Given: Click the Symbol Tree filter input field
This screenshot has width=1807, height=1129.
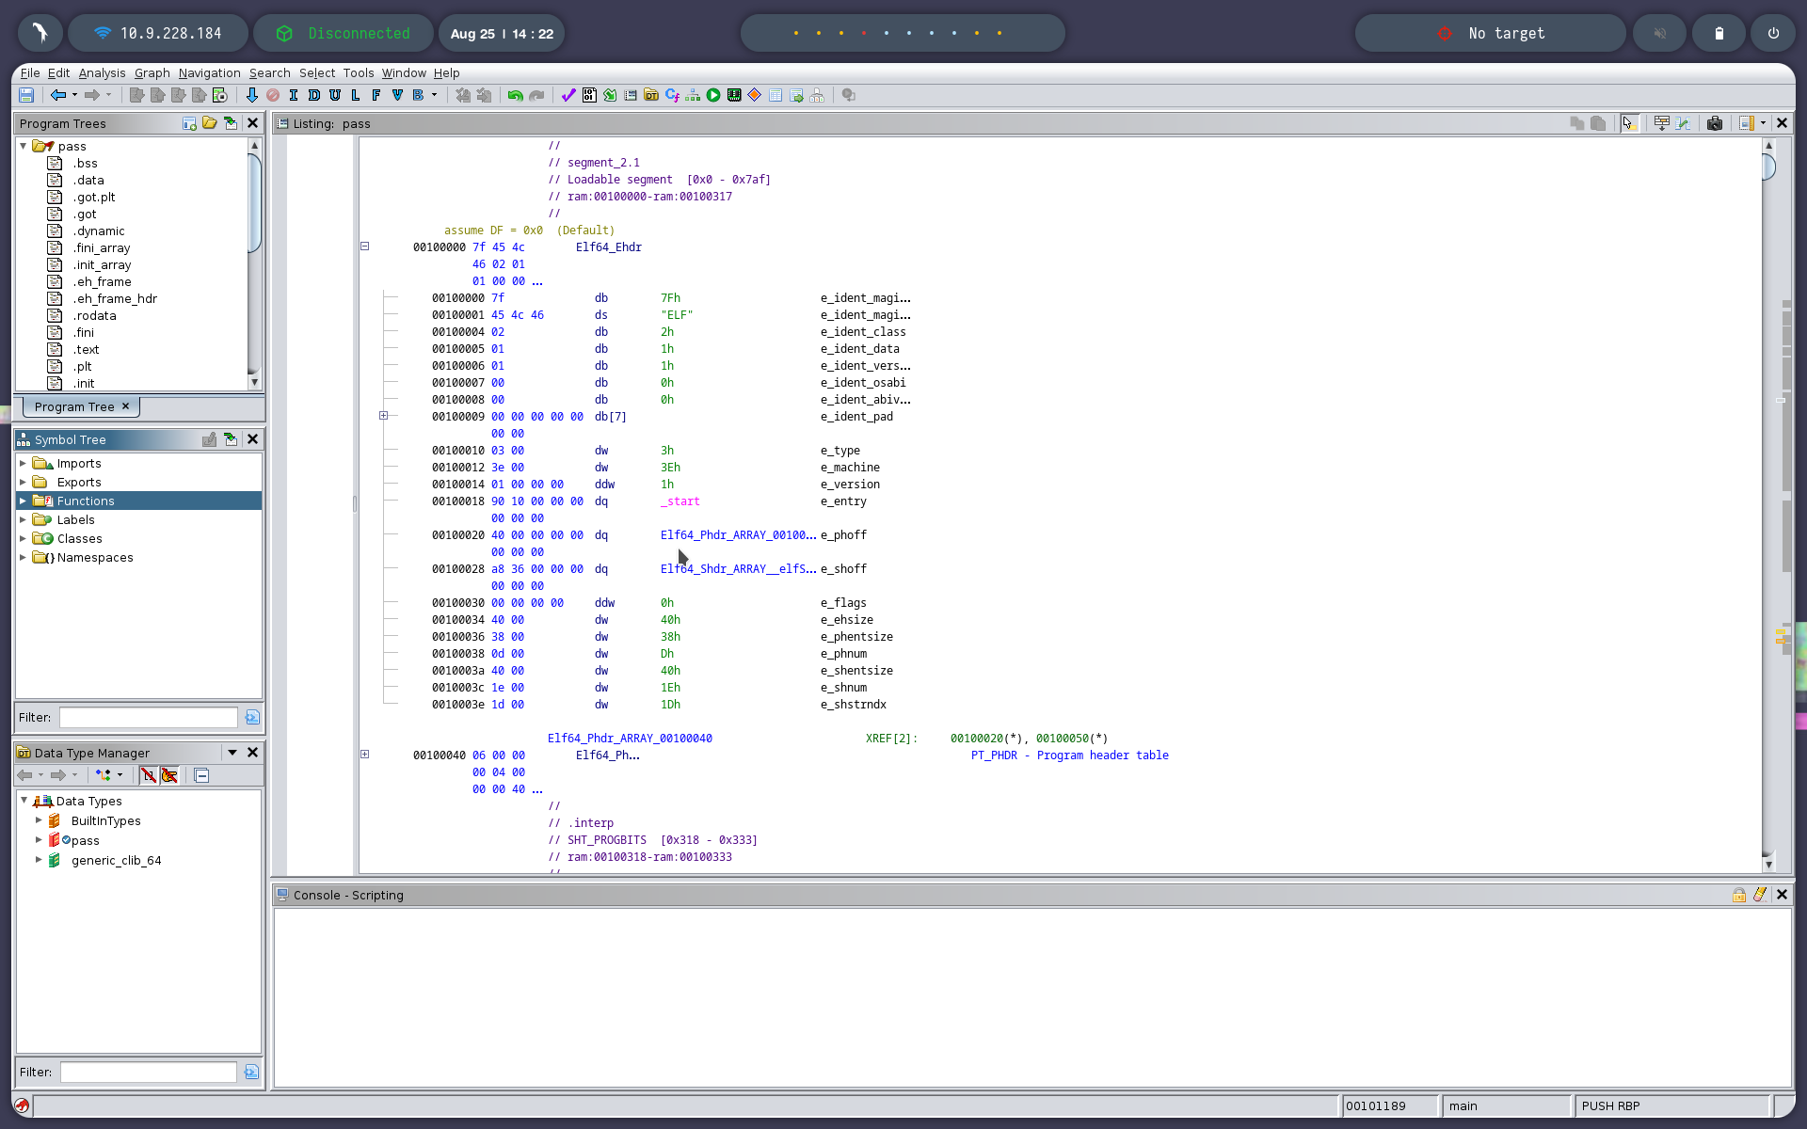Looking at the screenshot, I should (x=148, y=717).
